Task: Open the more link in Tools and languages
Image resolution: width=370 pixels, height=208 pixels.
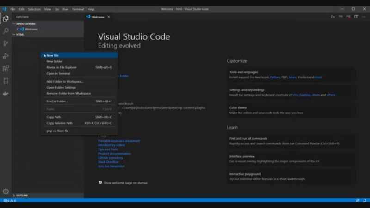Action: 318,77
